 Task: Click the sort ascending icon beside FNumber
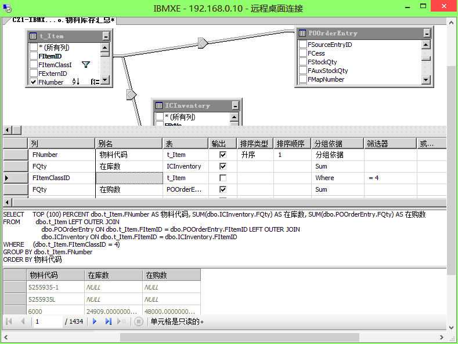(75, 82)
